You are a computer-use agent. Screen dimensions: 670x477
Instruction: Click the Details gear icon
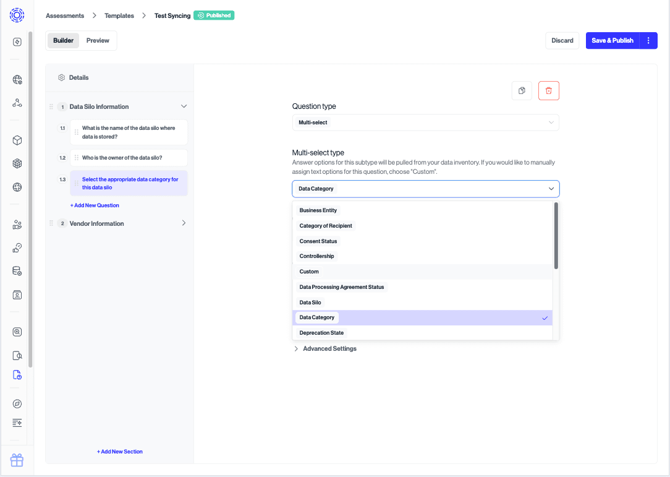61,78
